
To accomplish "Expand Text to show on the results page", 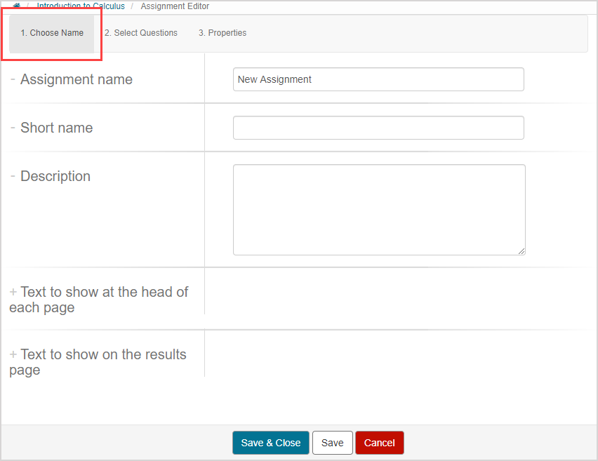I will (14, 354).
